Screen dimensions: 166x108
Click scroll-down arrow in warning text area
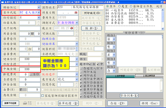coord(161,90)
